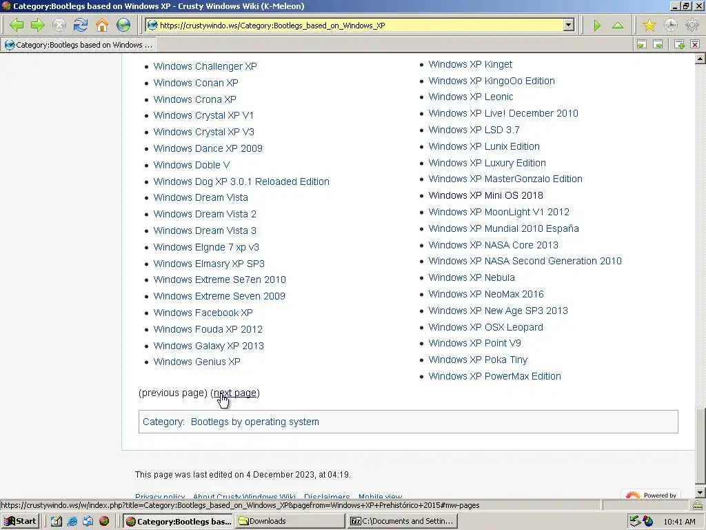Click the globe search icon in toolbar
The height and width of the screenshot is (530, 706).
(123, 25)
